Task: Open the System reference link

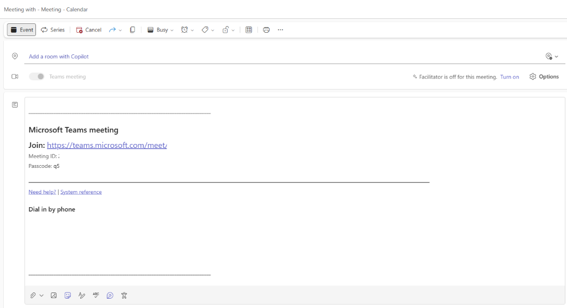Action: (x=81, y=192)
